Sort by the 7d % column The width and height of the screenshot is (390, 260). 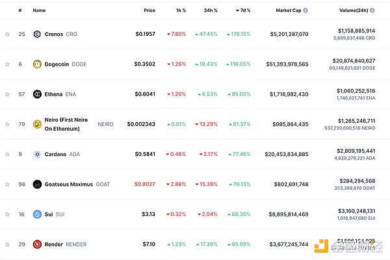click(x=242, y=10)
